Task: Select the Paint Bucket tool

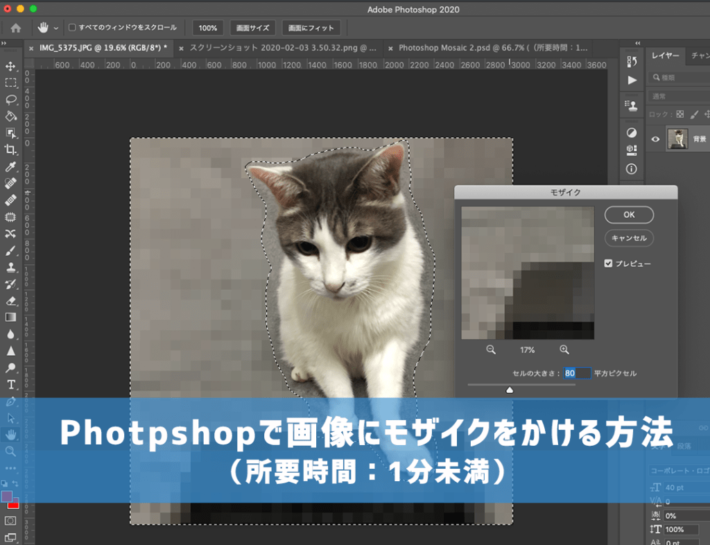Action: (x=10, y=116)
